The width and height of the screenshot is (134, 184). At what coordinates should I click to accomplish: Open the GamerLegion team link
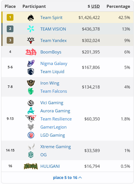[x=53, y=127]
